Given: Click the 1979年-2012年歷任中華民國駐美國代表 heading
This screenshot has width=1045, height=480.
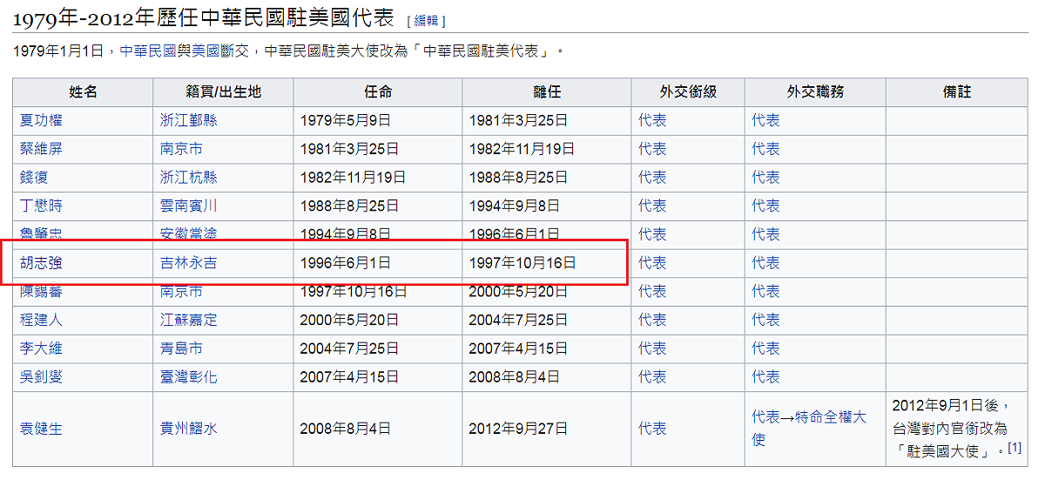Looking at the screenshot, I should click(x=204, y=17).
